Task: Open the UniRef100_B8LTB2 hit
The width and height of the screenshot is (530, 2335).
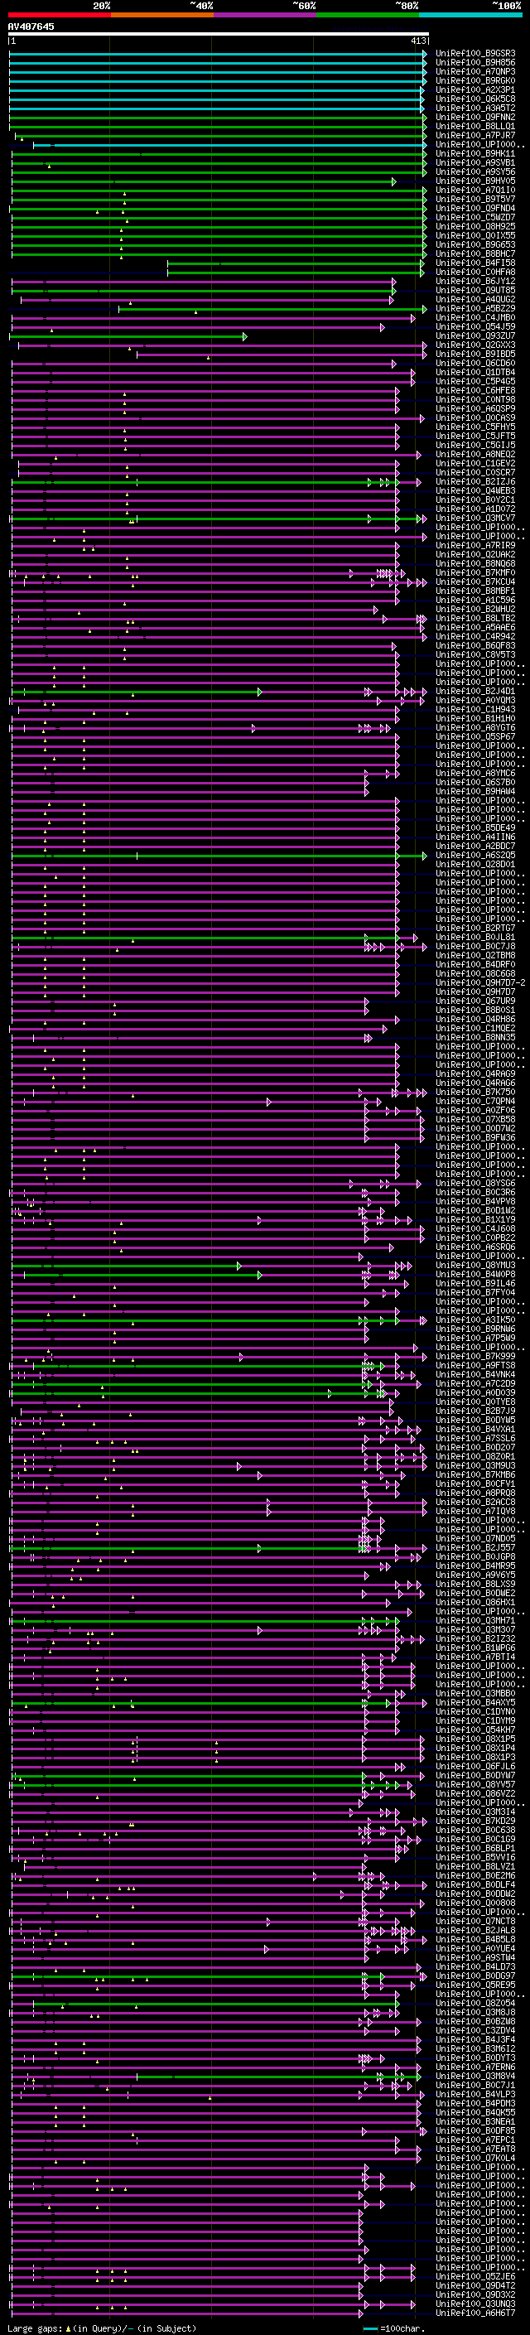Action: coord(475,618)
